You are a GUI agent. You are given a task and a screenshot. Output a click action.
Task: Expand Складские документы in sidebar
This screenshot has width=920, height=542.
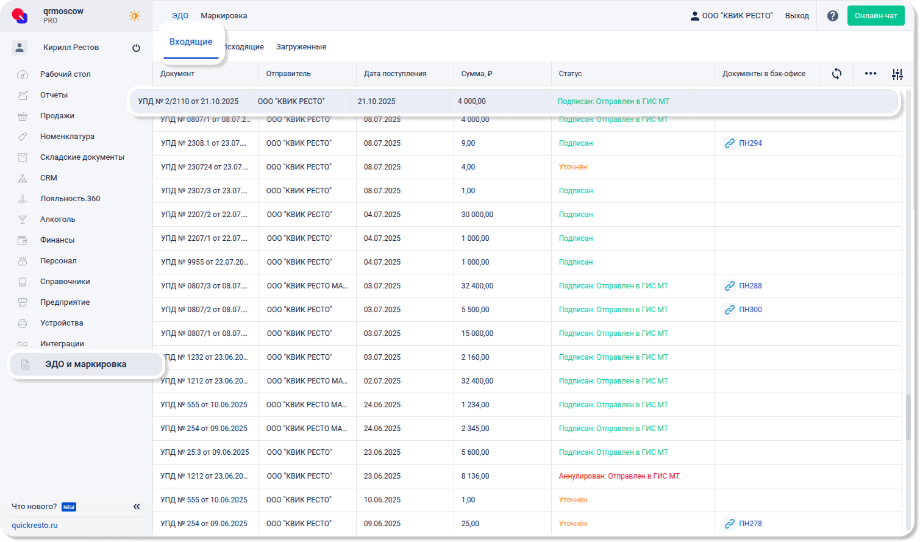(x=82, y=157)
